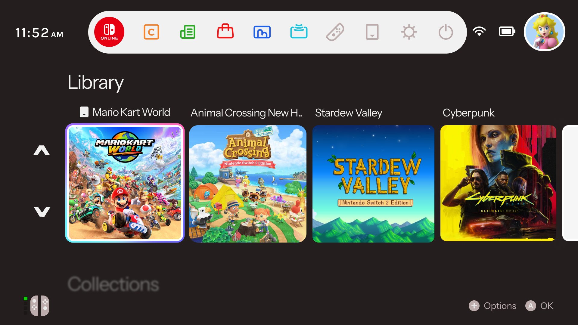Click the OK button
Image resolution: width=578 pixels, height=325 pixels.
pyautogui.click(x=539, y=306)
